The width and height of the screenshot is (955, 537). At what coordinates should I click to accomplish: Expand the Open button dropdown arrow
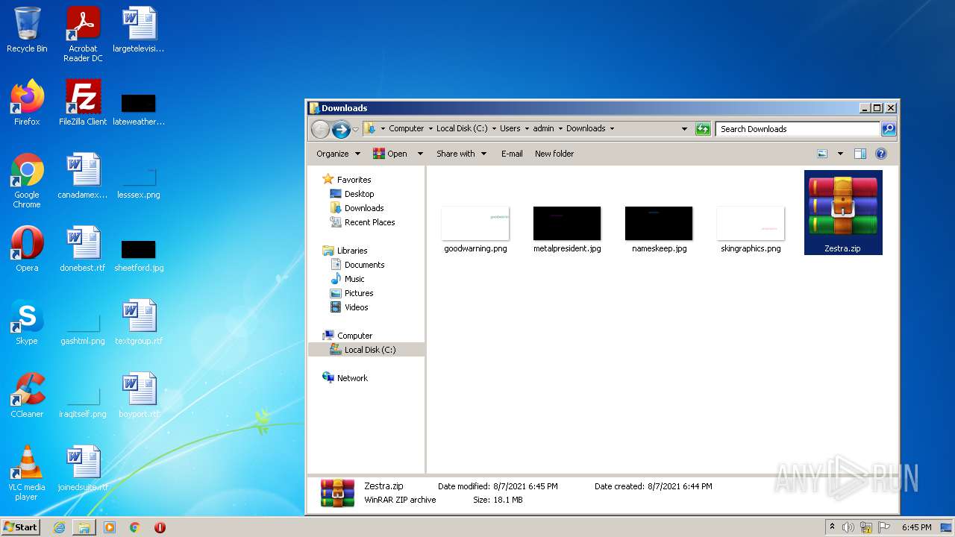coord(420,154)
